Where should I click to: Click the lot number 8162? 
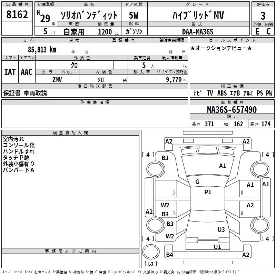[x=17, y=15]
